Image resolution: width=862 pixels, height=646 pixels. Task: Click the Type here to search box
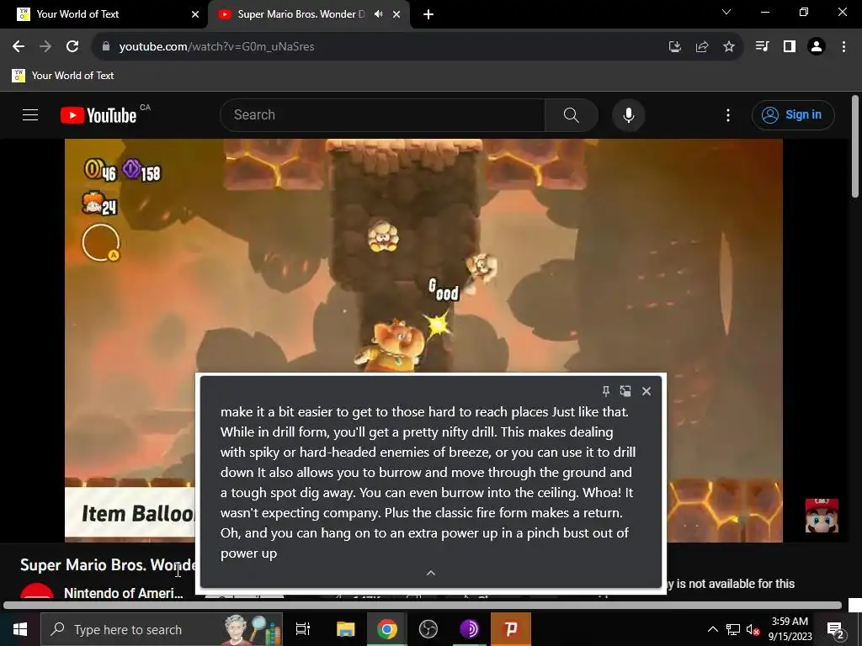pos(162,629)
